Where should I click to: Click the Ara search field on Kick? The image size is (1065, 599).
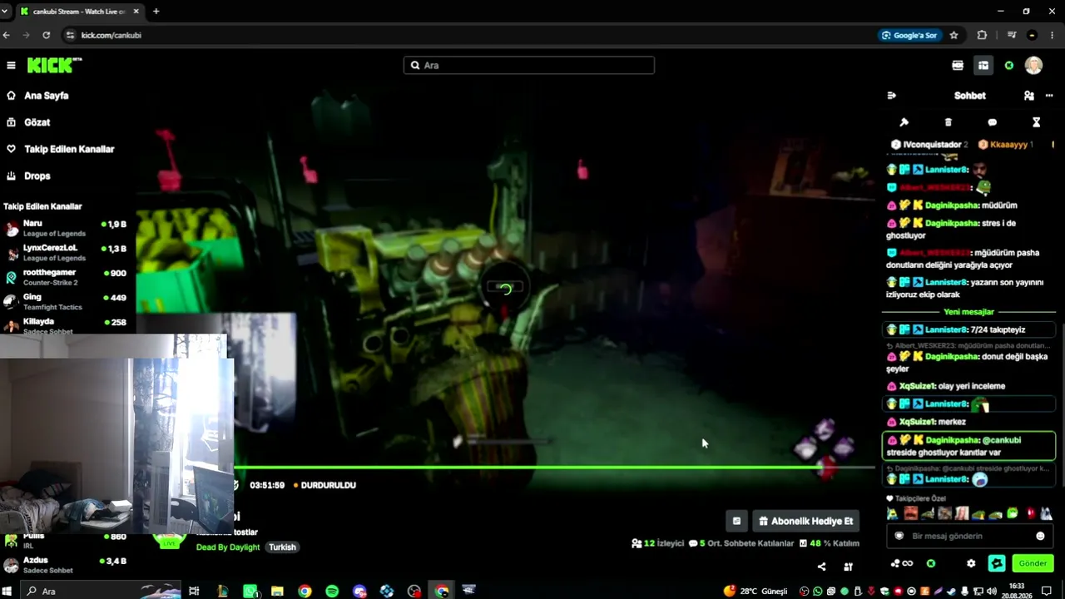(x=529, y=65)
